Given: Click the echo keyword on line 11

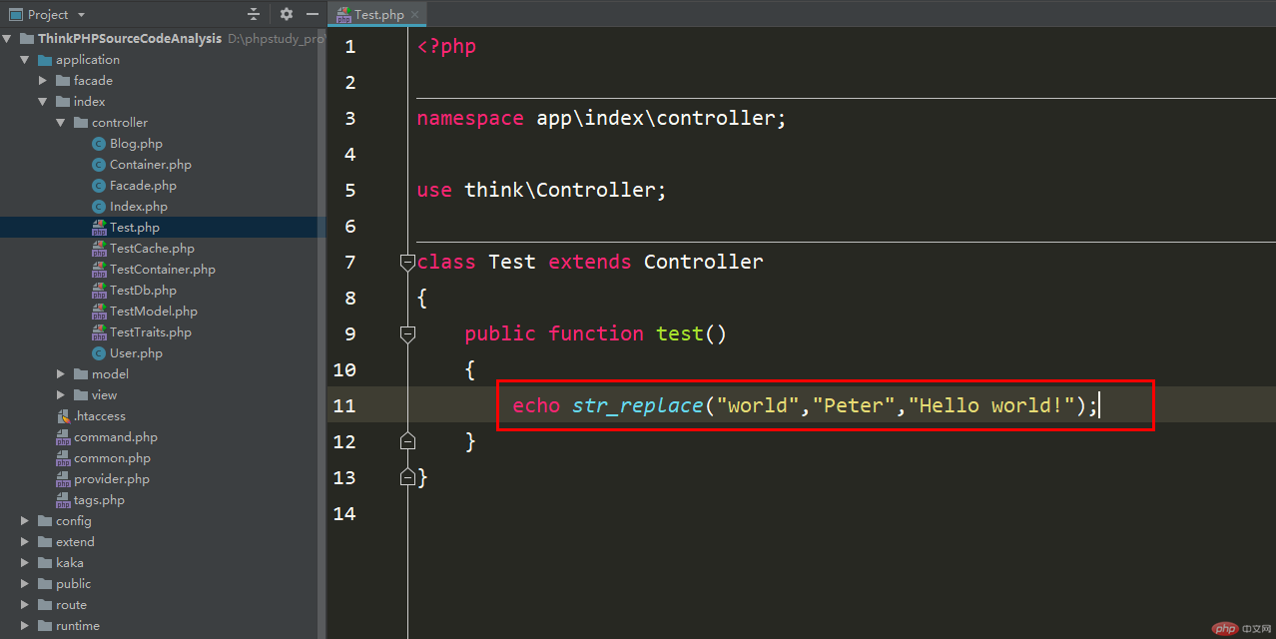Looking at the screenshot, I should click(536, 405).
